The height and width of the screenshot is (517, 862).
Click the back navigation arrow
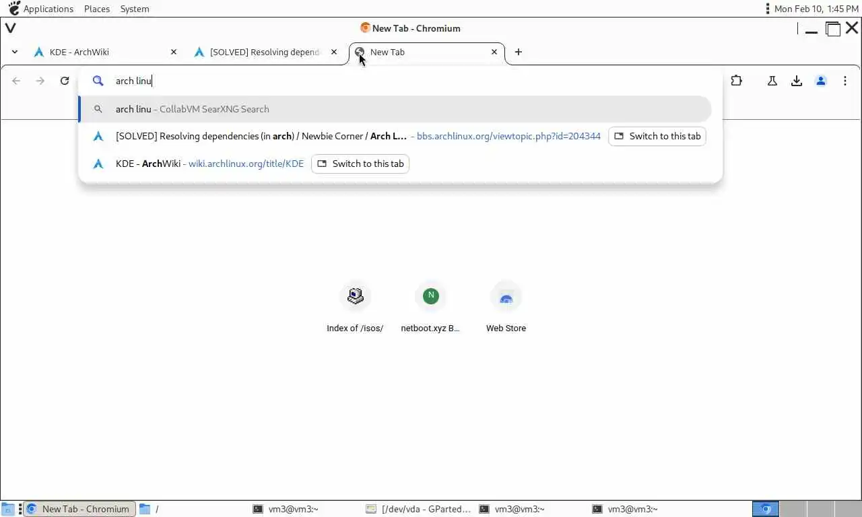pos(16,81)
